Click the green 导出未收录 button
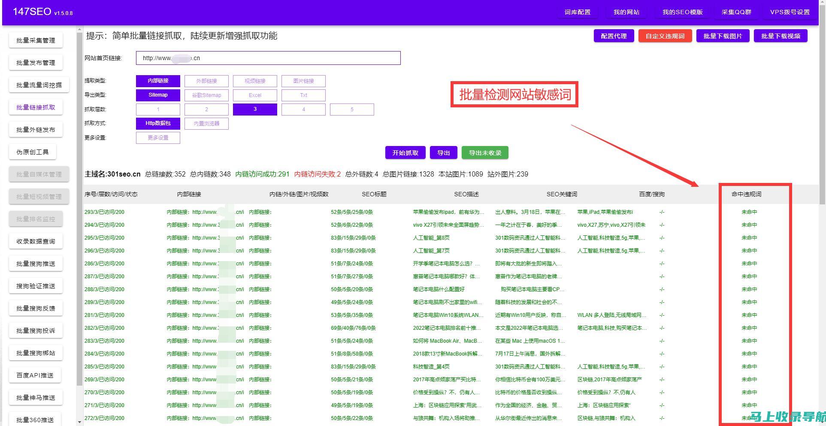Image resolution: width=826 pixels, height=426 pixels. coord(485,153)
